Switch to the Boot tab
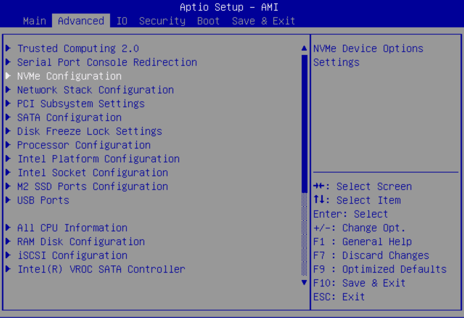Screen dimensions: 464x318 coord(208,20)
